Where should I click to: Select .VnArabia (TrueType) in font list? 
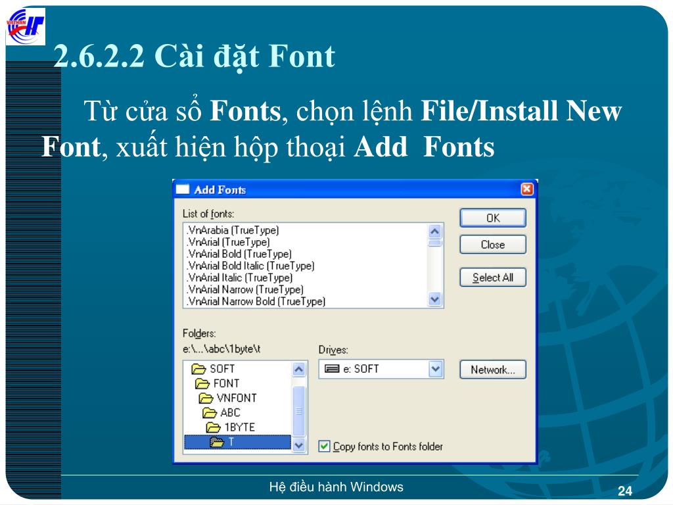pyautogui.click(x=233, y=230)
